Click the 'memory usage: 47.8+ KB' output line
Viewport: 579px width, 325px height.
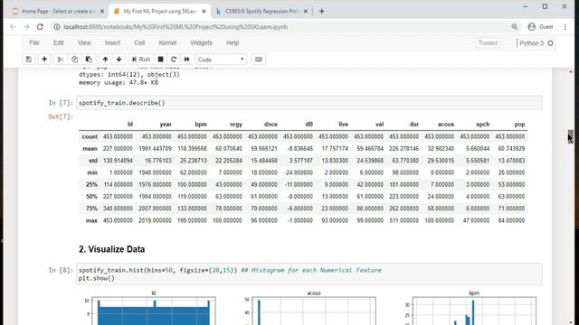119,82
